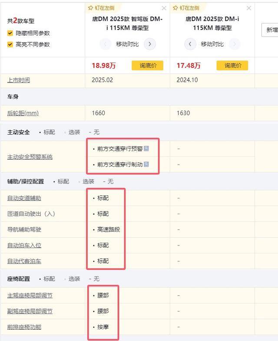Click the 17.48万 price
The width and height of the screenshot is (278, 341).
(x=189, y=66)
